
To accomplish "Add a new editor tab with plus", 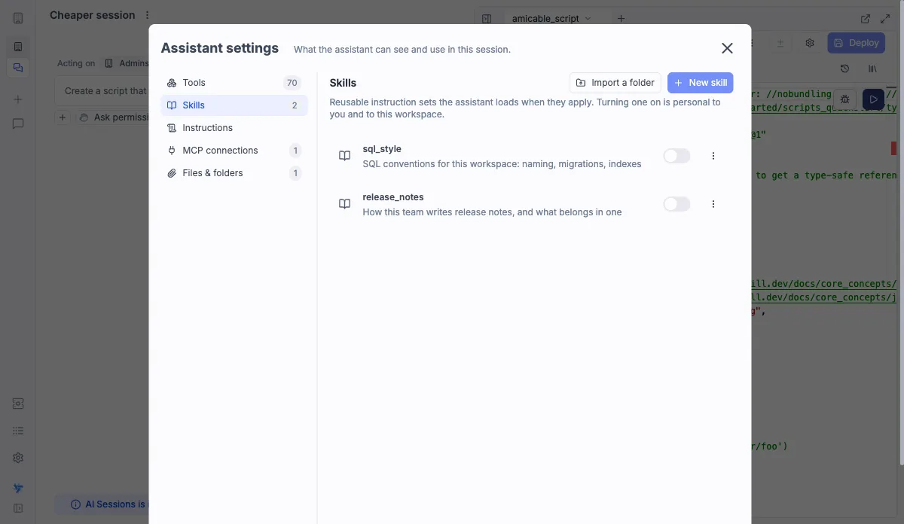I will tap(621, 19).
